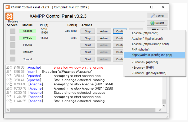Choose <Browse> [phpMyAdmin] menu entry

(x=154, y=73)
